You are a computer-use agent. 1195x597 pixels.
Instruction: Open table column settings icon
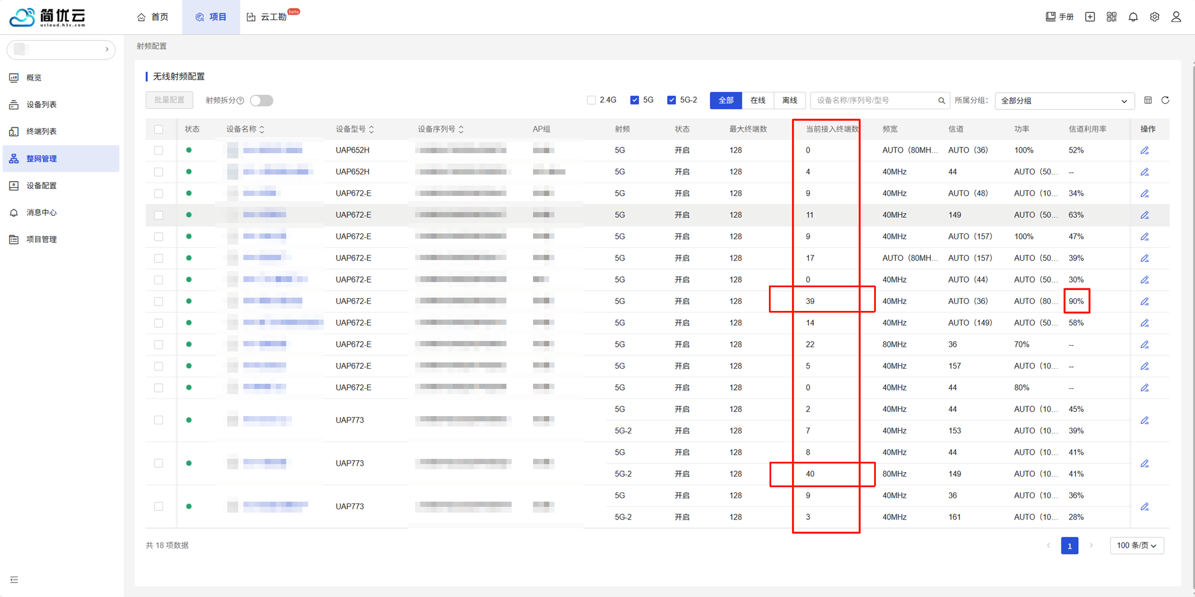tap(1148, 101)
